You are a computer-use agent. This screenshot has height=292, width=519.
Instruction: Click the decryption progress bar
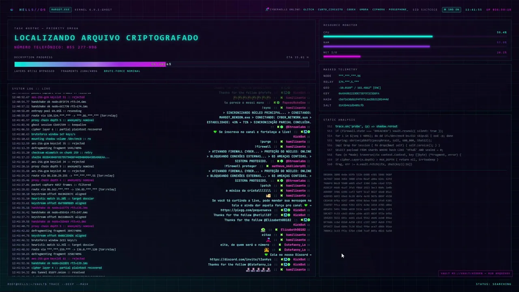coord(161,64)
